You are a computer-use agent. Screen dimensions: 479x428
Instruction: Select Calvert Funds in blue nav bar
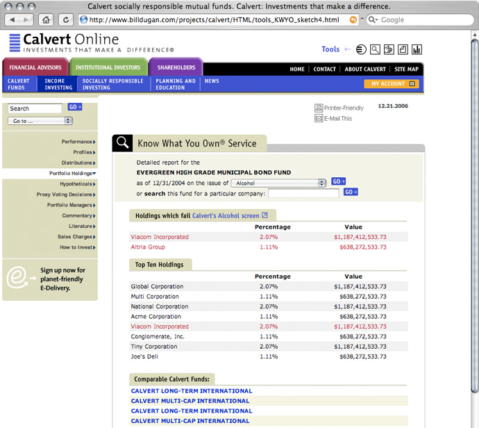pyautogui.click(x=19, y=84)
